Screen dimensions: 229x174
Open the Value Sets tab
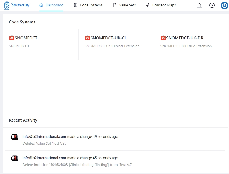[124, 5]
